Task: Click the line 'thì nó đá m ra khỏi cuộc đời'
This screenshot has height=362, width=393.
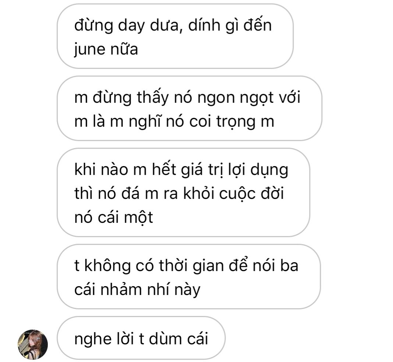Action: coord(179,193)
